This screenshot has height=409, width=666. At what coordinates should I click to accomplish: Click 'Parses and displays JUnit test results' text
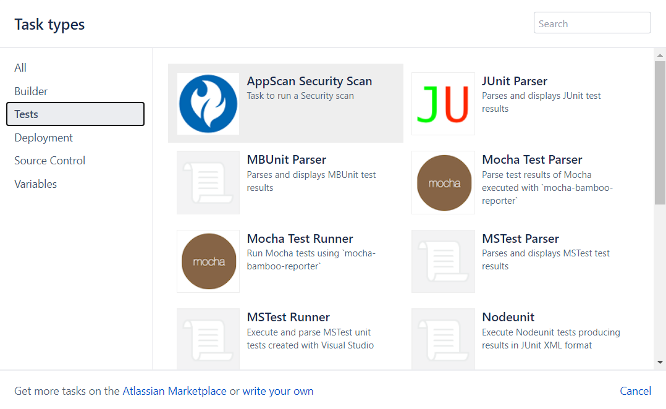click(x=541, y=103)
